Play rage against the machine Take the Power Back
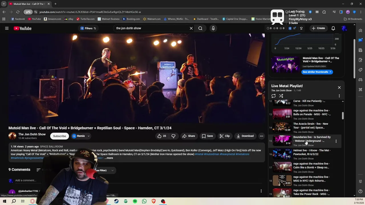 pos(305,192)
